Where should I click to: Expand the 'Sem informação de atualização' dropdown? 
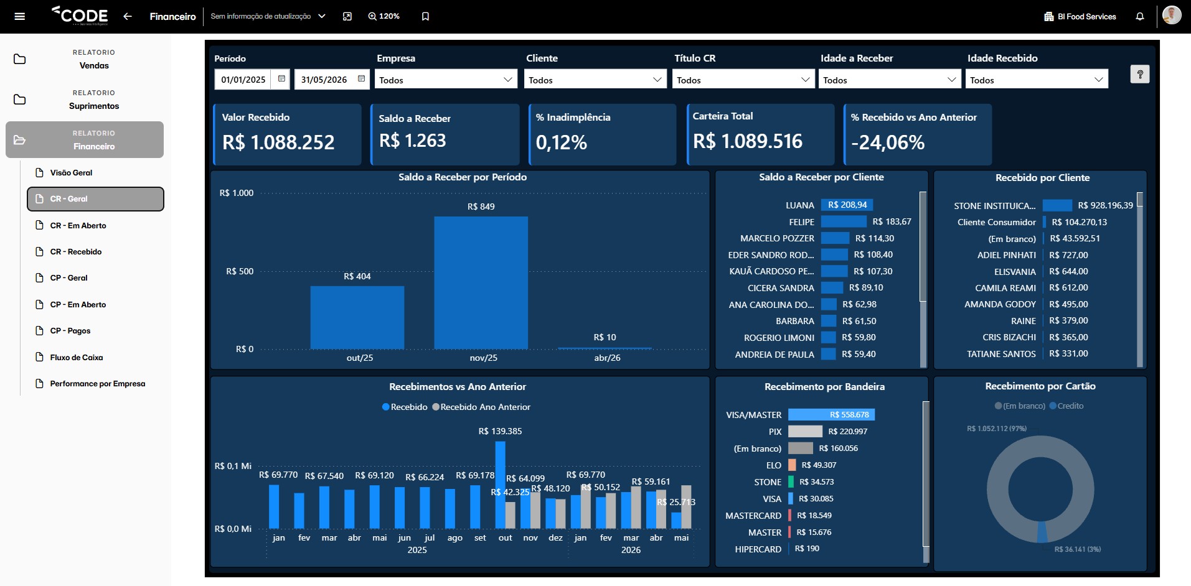(268, 16)
